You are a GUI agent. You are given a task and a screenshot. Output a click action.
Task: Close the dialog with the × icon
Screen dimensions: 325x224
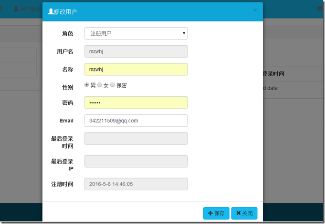255,10
